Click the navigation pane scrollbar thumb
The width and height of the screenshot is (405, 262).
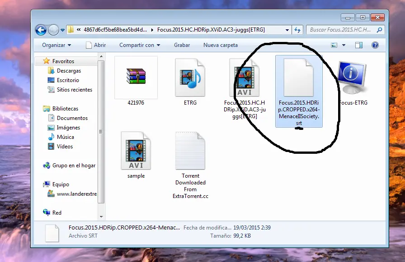(101, 131)
